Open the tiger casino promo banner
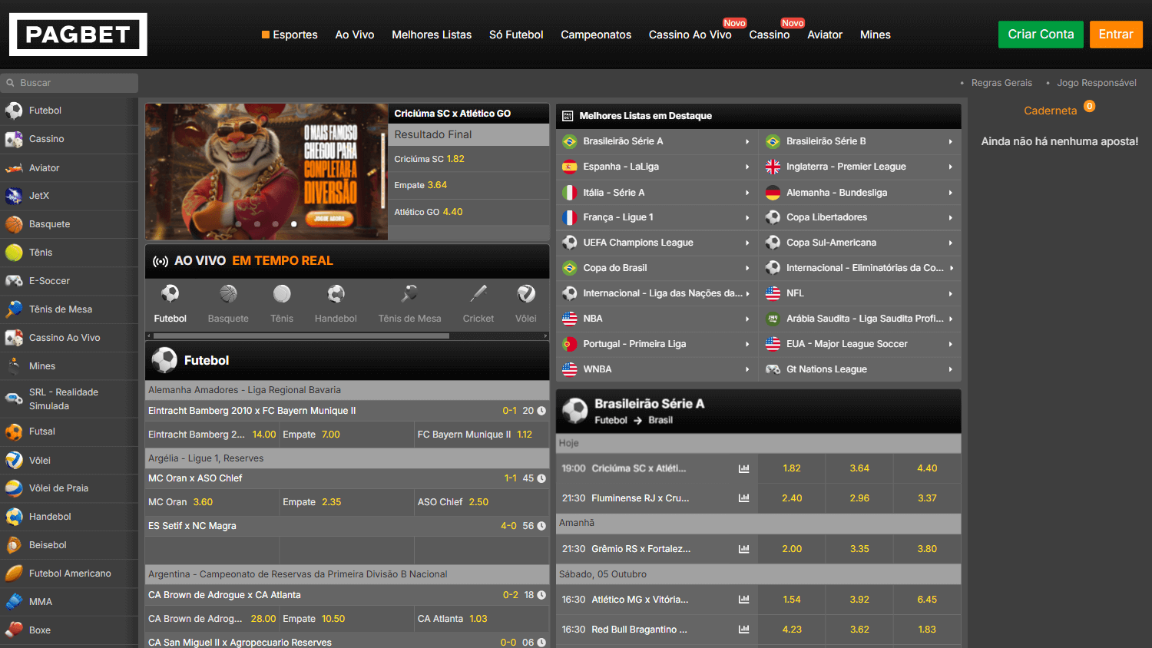This screenshot has height=648, width=1152. pyautogui.click(x=266, y=171)
